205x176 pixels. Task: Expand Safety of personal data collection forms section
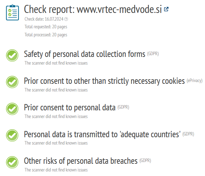click(85, 54)
